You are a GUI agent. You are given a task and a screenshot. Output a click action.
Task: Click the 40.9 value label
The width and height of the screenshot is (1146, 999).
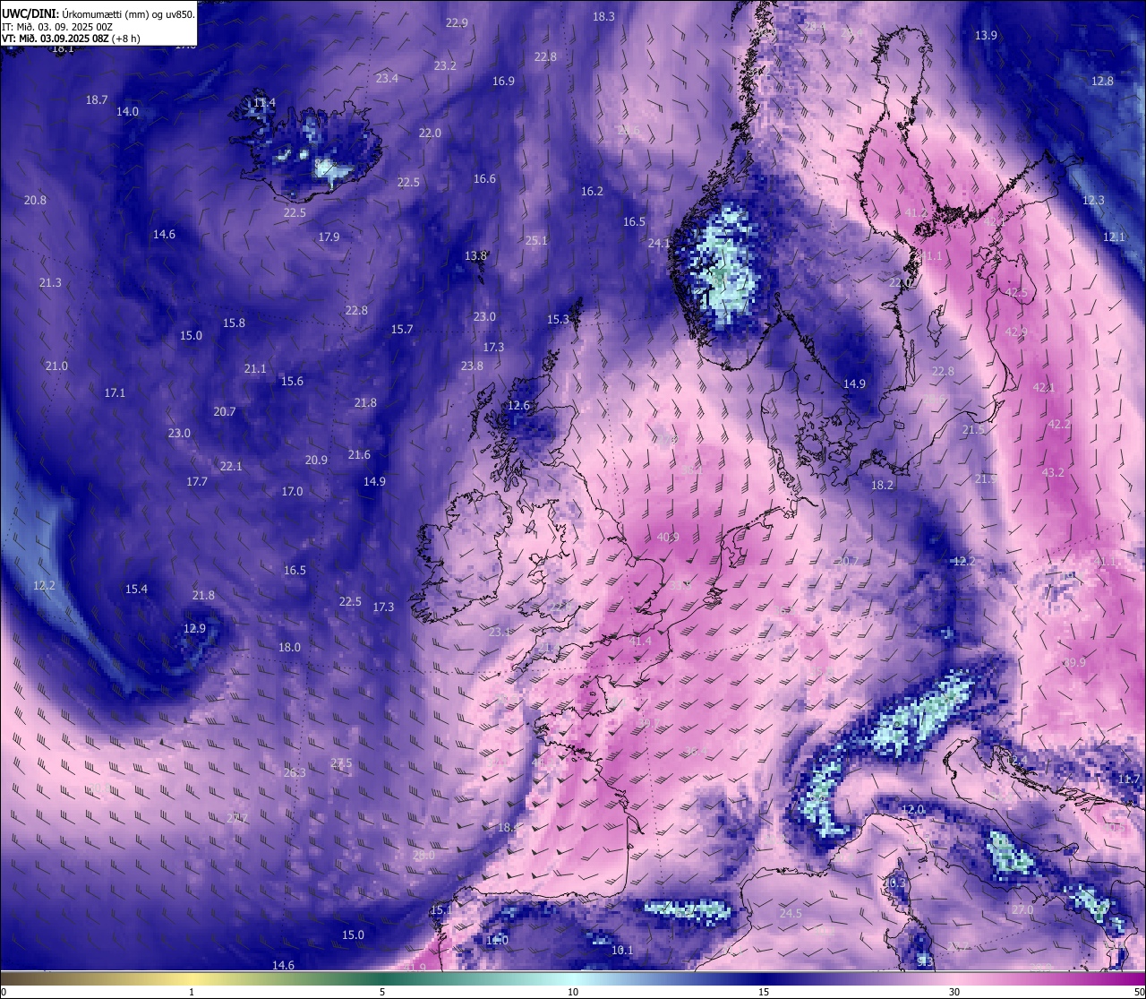668,537
